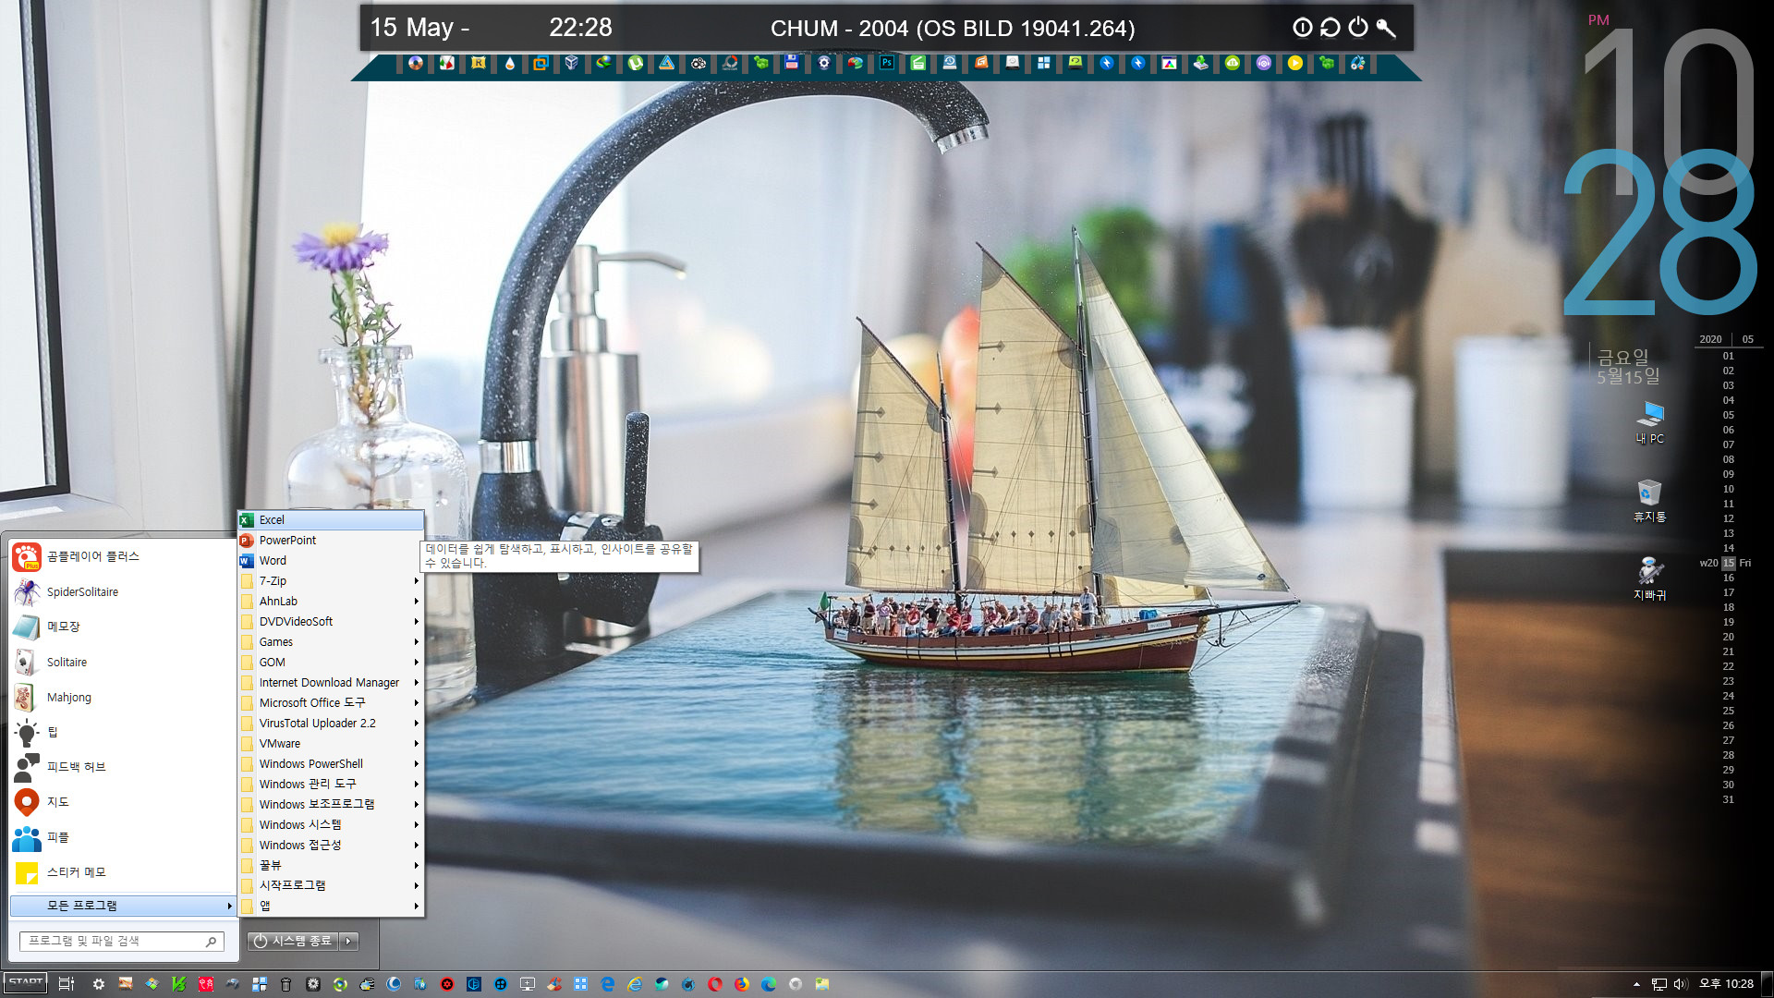Launch the new Edge from the taskbar

pos(769,984)
